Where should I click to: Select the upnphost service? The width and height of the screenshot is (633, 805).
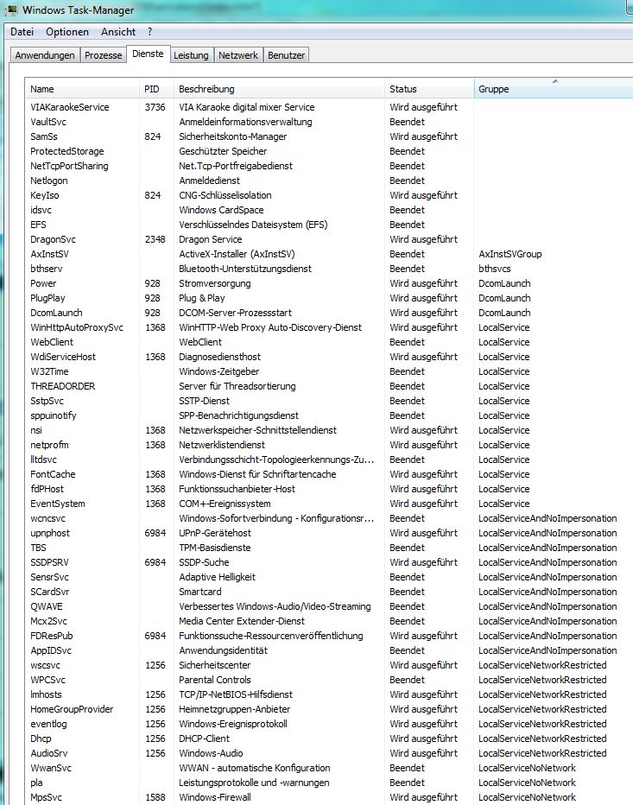click(50, 534)
